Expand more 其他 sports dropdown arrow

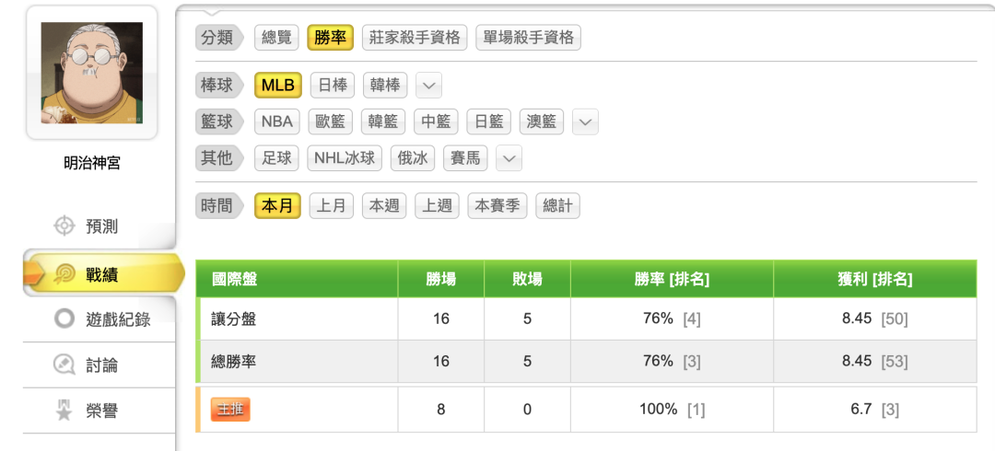pyautogui.click(x=509, y=158)
